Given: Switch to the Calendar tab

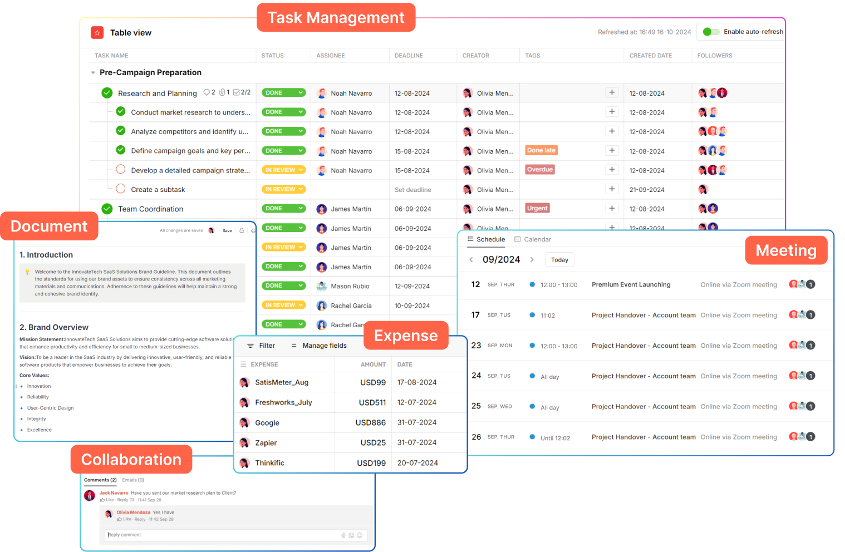Looking at the screenshot, I should [x=533, y=239].
